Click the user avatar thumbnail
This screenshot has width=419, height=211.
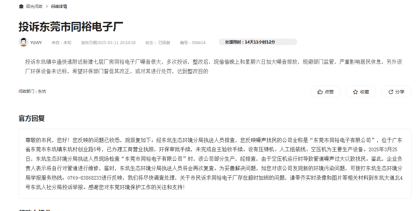23,42
